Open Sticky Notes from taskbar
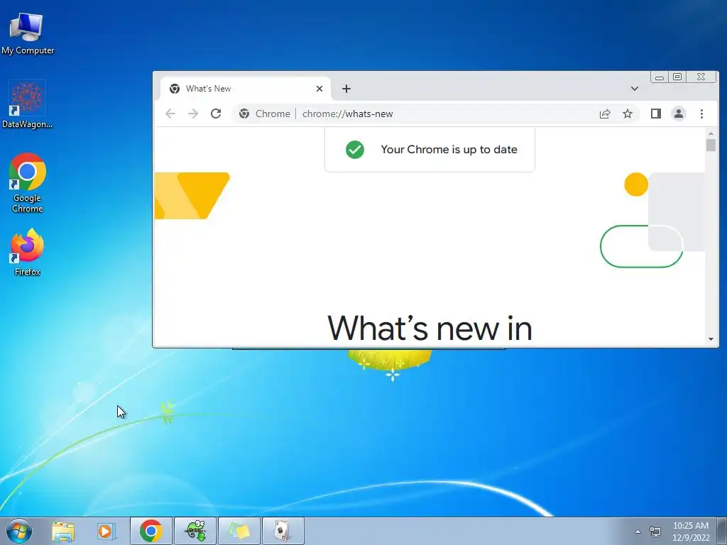This screenshot has width=727, height=545. click(x=239, y=531)
